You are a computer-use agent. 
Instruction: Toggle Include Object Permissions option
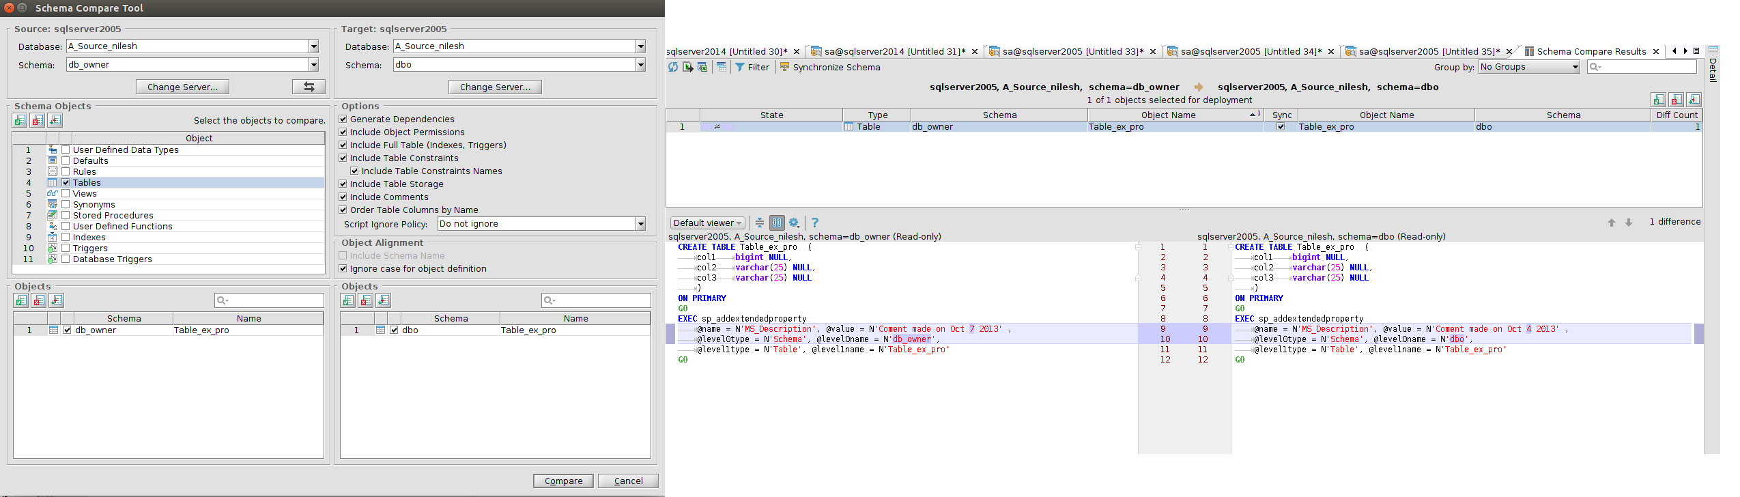tap(343, 132)
